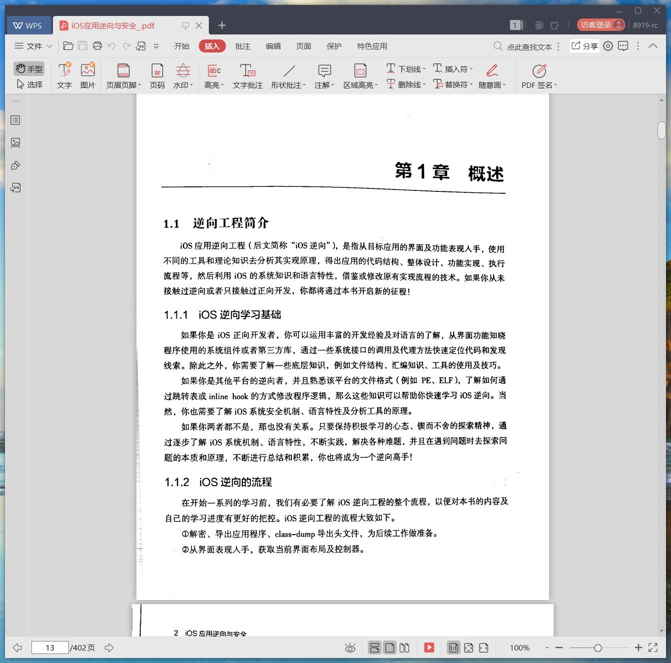Image resolution: width=671 pixels, height=663 pixels.
Task: Switch to the 编辑 ribbon tab
Action: (273, 46)
